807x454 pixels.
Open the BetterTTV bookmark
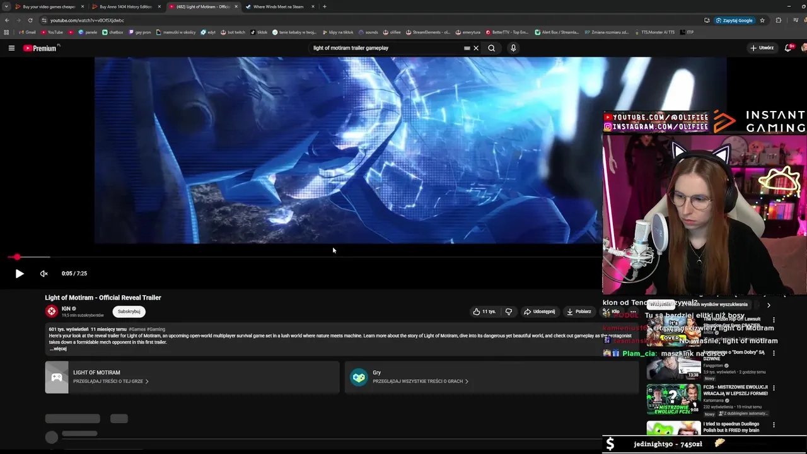tap(507, 32)
